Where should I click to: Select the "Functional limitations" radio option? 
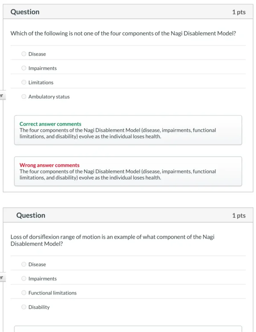point(24,293)
